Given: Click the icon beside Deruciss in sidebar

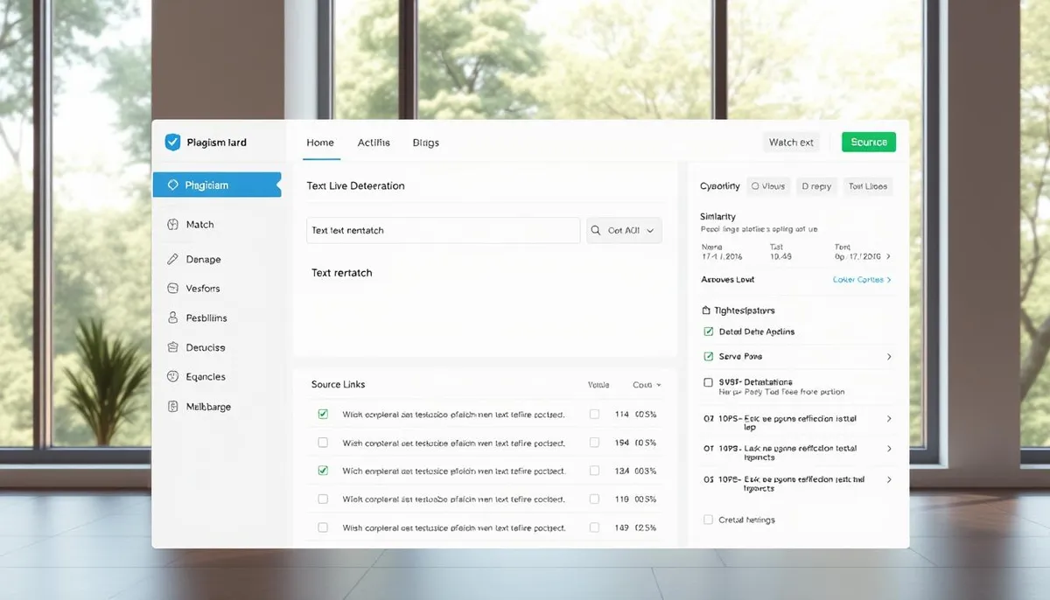Looking at the screenshot, I should tap(172, 347).
